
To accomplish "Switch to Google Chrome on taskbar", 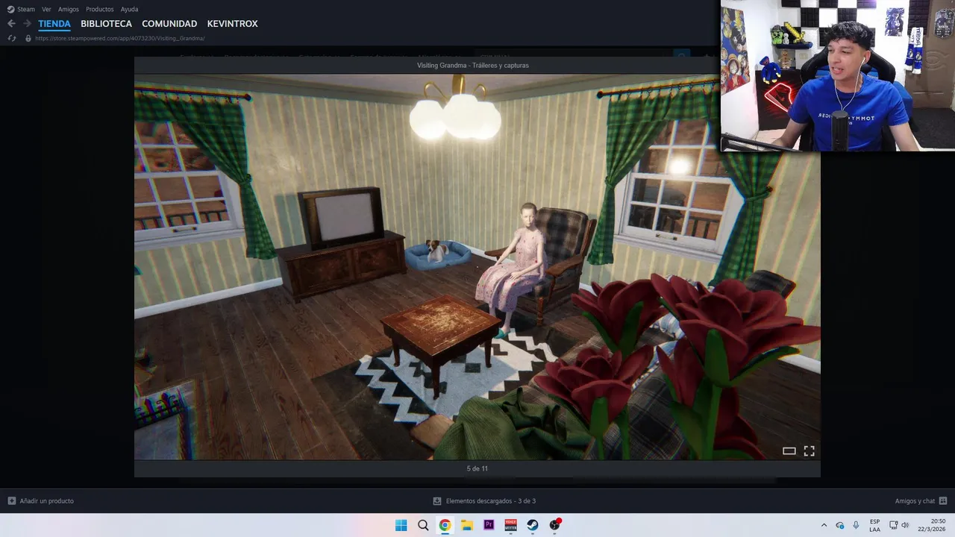I will point(445,525).
